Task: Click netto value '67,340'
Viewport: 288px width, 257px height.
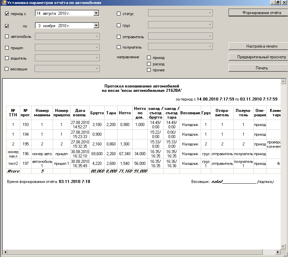Action: coord(125,154)
